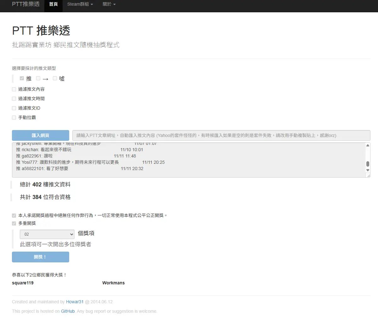Click the comment list scroll up arrow
Viewport: 378px width, 331px height.
[368, 146]
